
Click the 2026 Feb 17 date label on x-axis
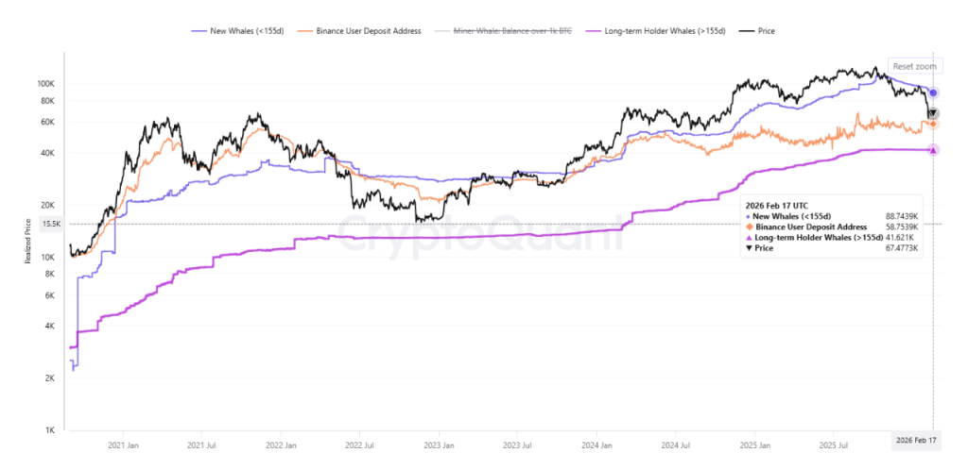pyautogui.click(x=915, y=441)
